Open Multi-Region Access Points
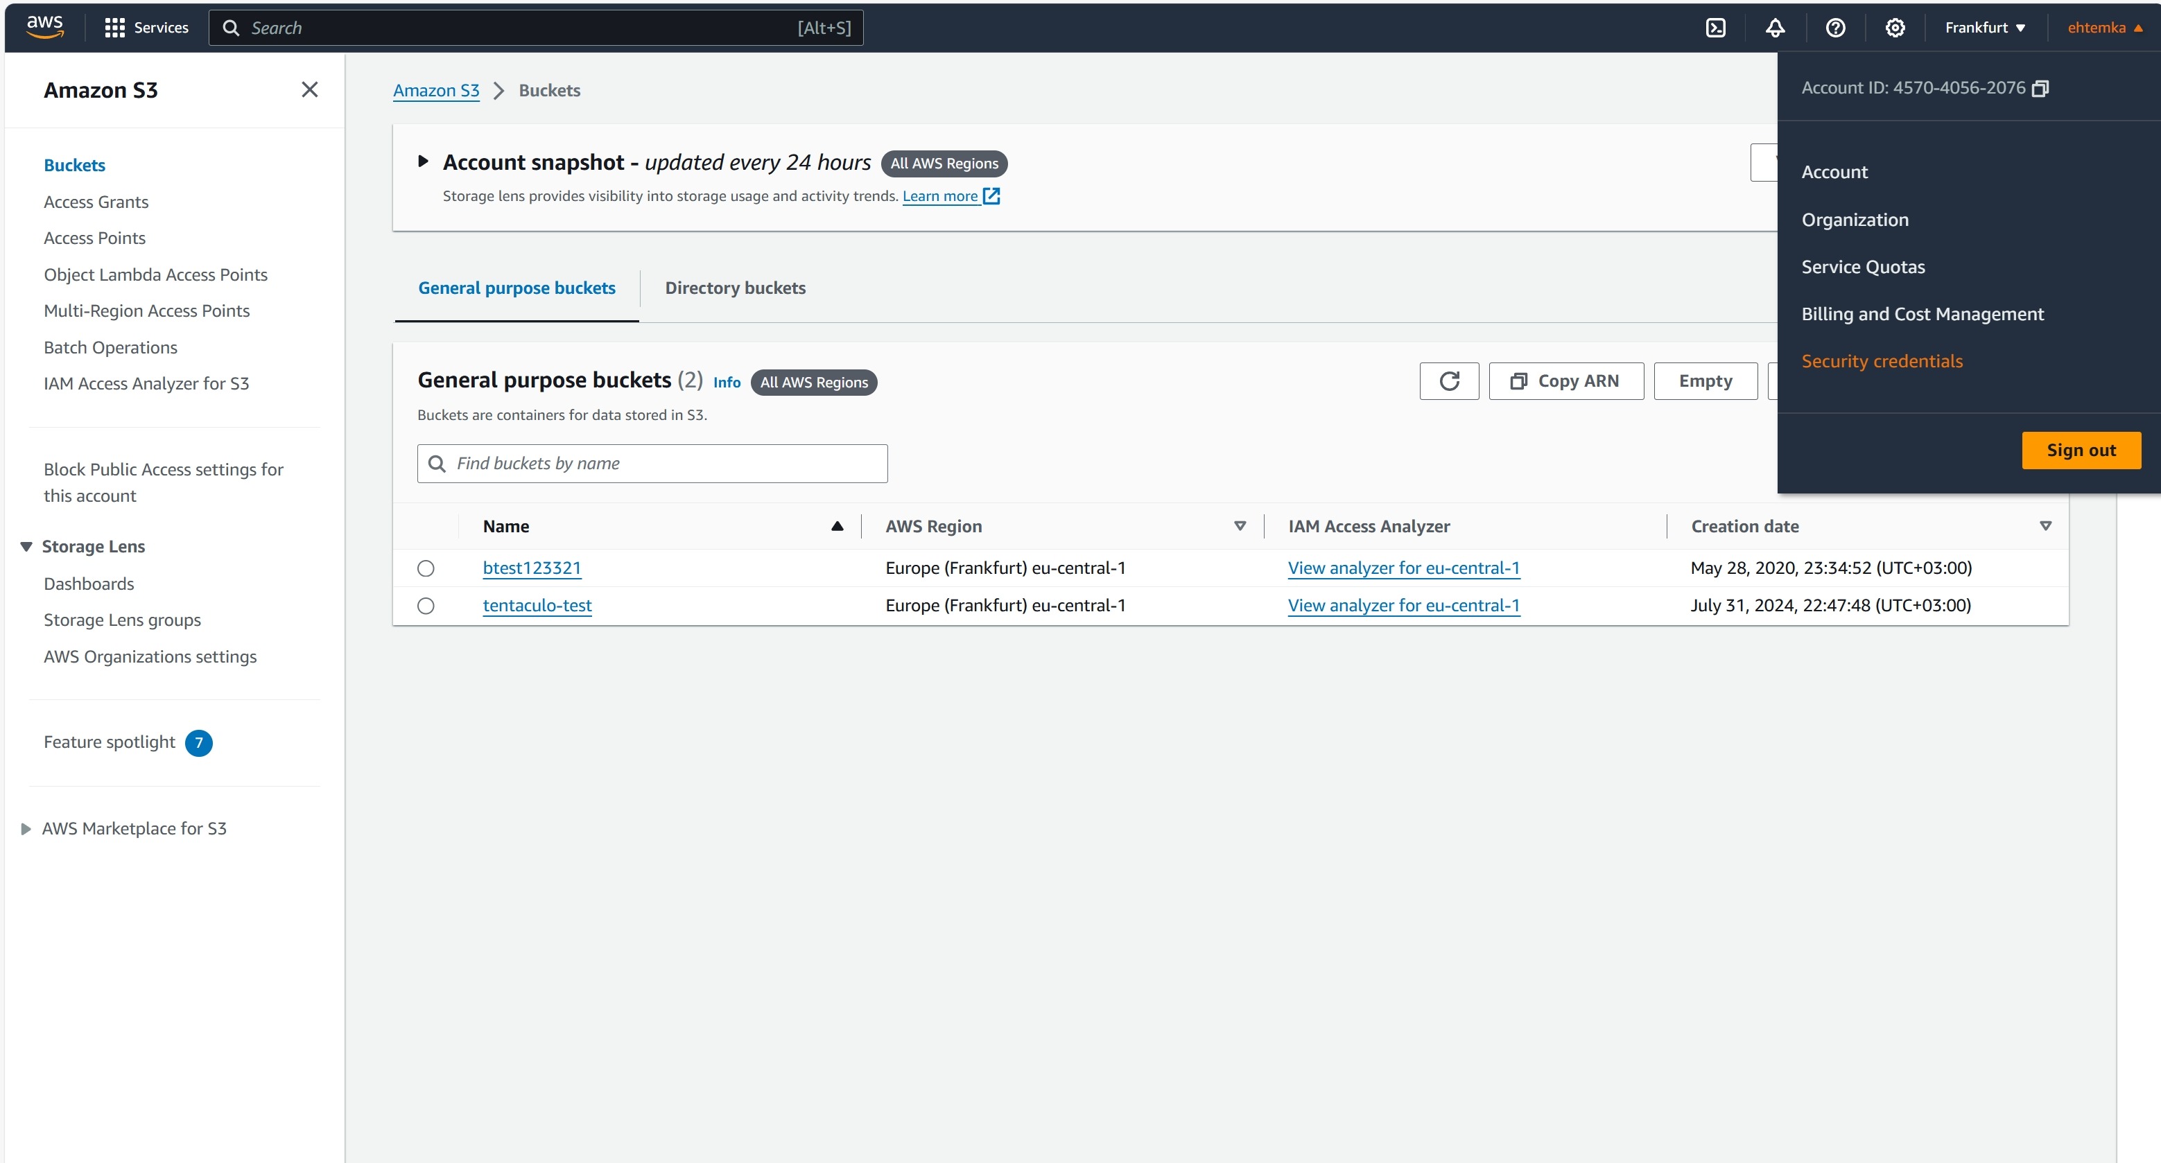The height and width of the screenshot is (1163, 2161). coord(146,311)
